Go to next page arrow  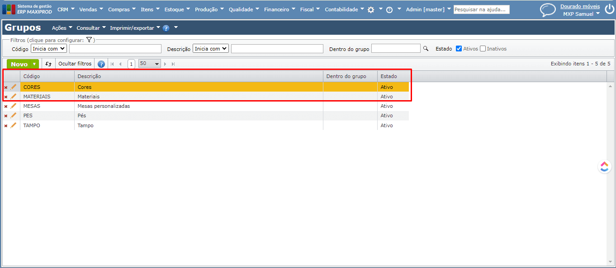tap(165, 64)
